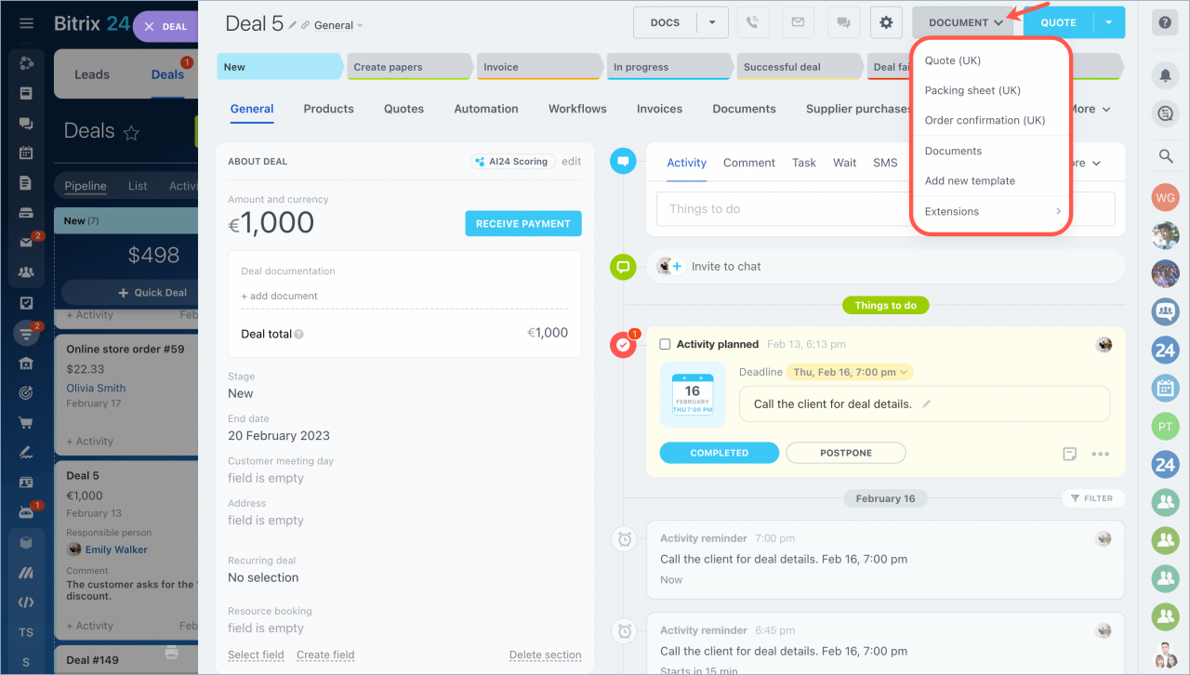Click the add document link
Screen dimensions: 1190x675
(x=279, y=296)
